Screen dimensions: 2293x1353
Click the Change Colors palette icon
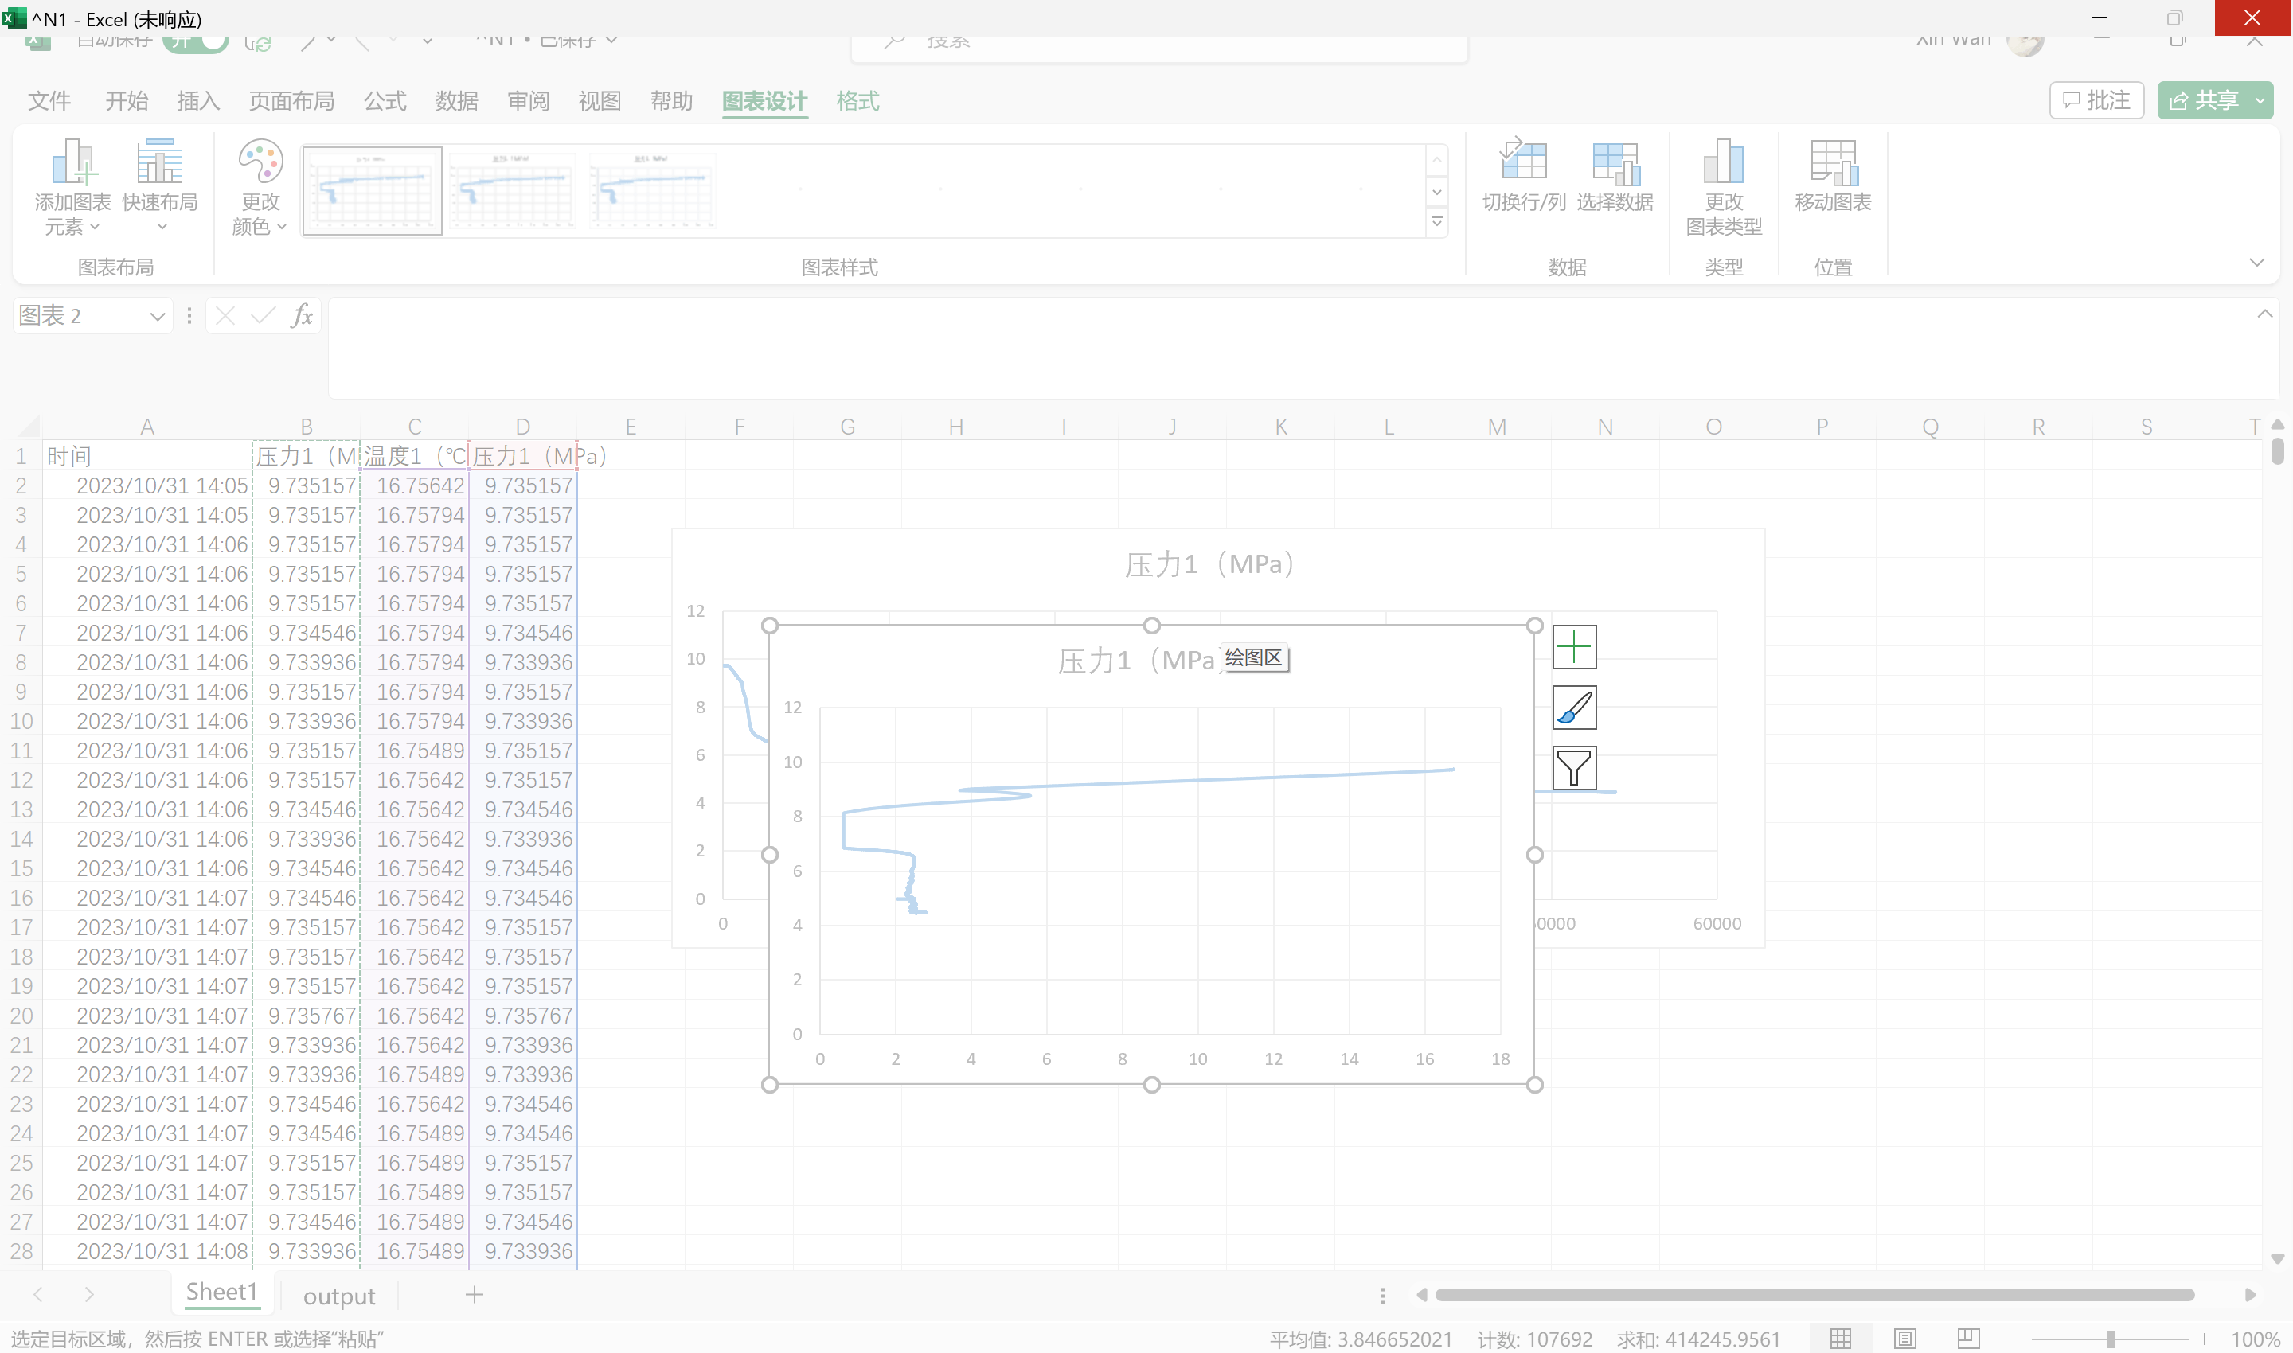pyautogui.click(x=260, y=162)
